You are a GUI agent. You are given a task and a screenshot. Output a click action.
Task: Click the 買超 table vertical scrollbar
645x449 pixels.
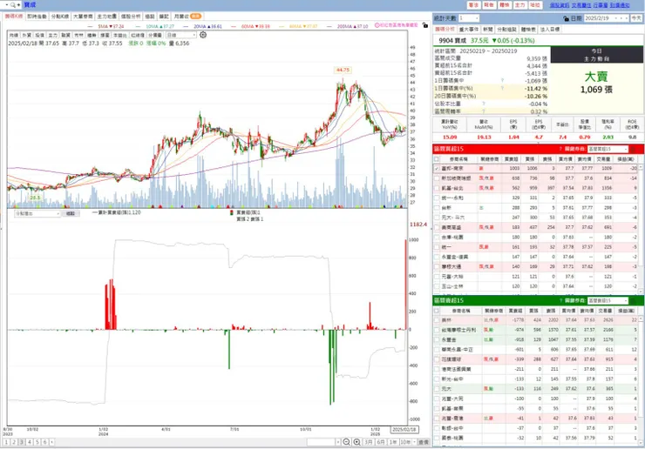641,228
